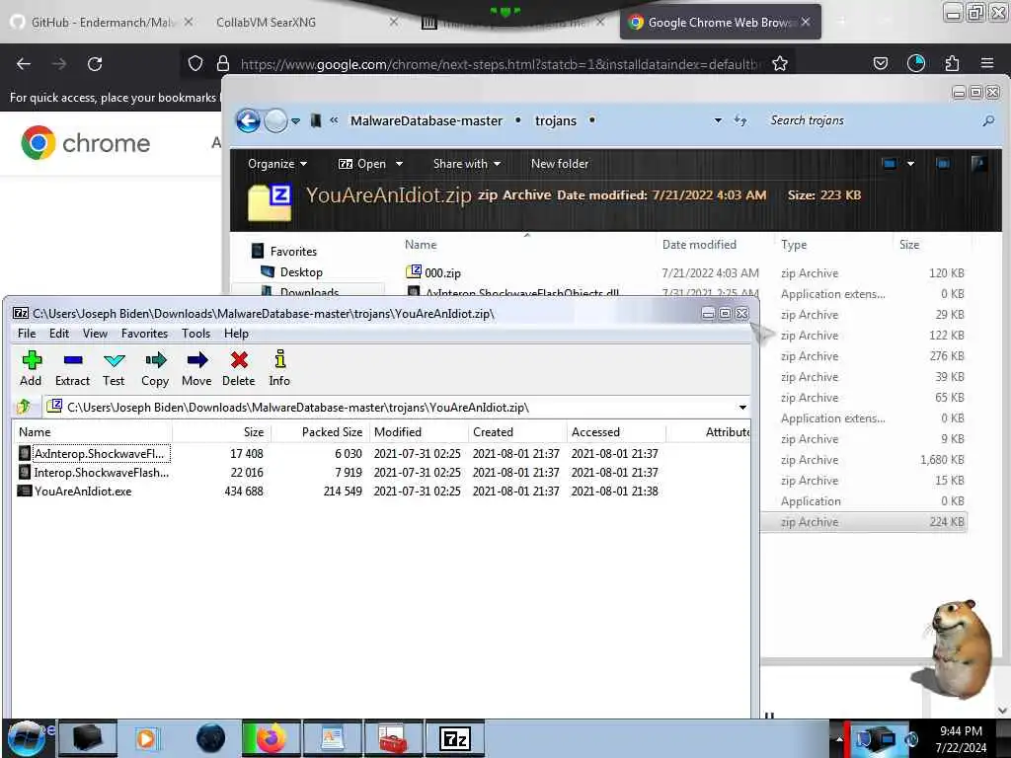The width and height of the screenshot is (1011, 758).
Task: Switch to GitHub Endermanch browser tab
Action: 100,22
